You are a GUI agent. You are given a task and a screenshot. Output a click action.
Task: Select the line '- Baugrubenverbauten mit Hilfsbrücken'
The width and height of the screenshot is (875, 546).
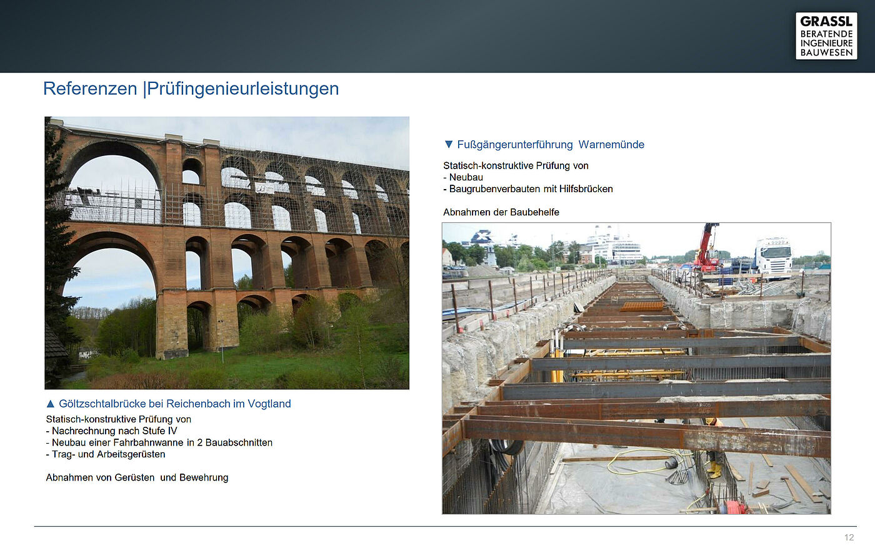528,189
